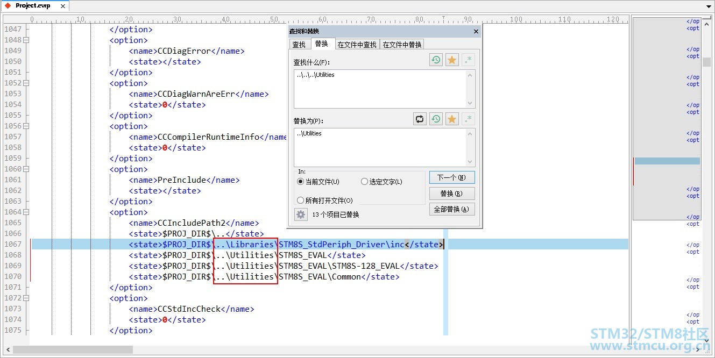The image size is (715, 358).
Task: Toggle regex option for Replace with field
Action: tap(468, 119)
